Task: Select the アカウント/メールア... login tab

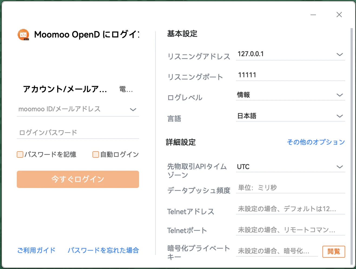Action: (x=65, y=89)
